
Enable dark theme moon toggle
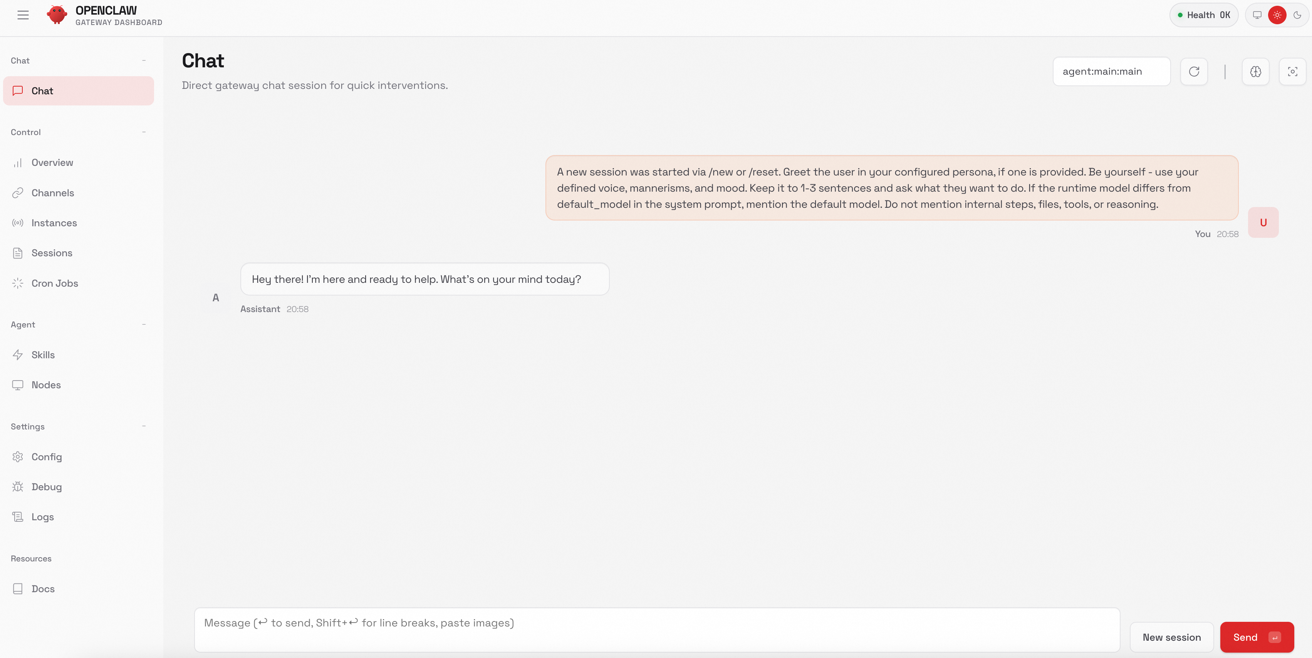[1297, 15]
